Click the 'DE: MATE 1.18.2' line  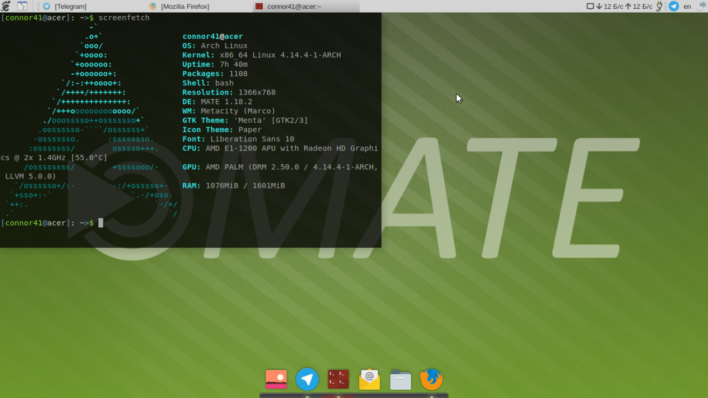217,102
